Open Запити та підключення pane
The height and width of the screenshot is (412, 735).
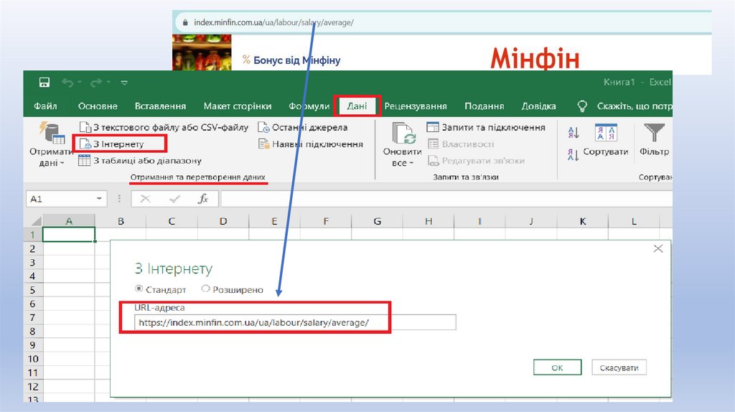486,128
